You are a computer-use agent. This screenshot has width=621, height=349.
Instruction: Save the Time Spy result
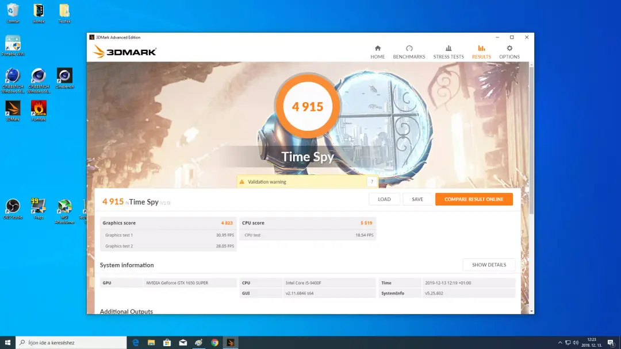click(x=417, y=199)
